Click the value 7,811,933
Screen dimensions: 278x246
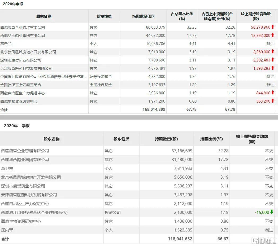click(183, 168)
